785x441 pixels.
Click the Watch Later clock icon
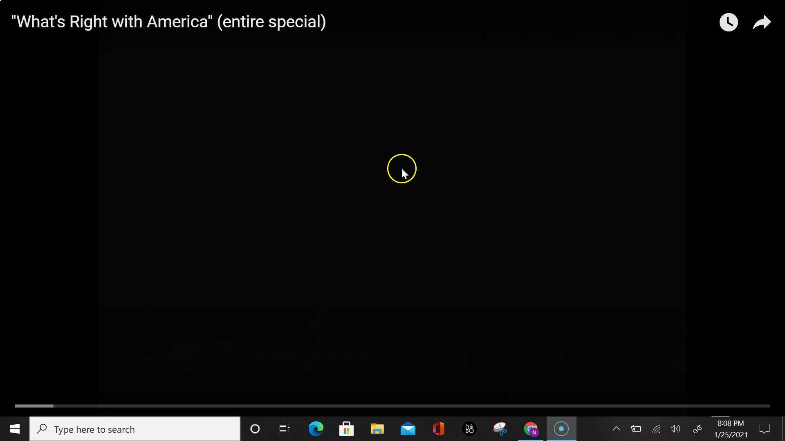tap(728, 22)
